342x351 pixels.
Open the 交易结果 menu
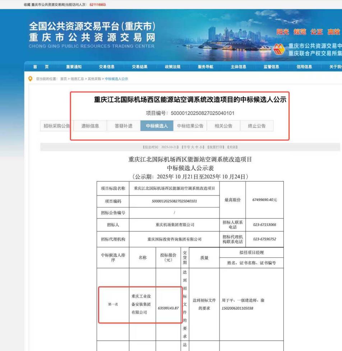click(x=140, y=67)
